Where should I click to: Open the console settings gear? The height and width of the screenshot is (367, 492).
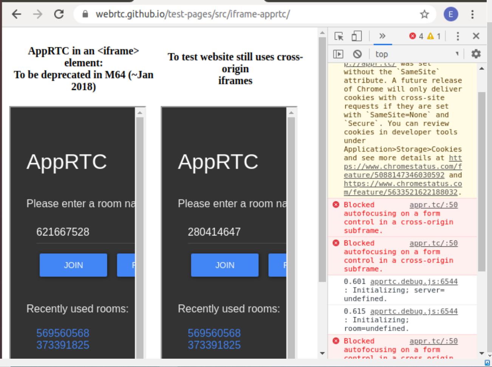pos(476,54)
